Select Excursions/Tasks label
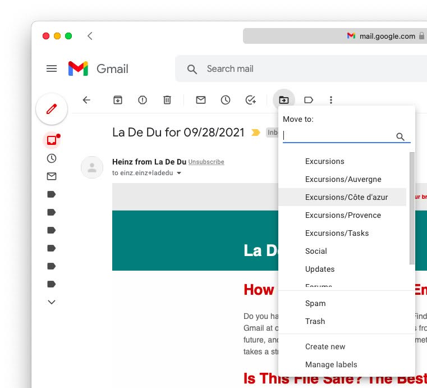 pos(342,233)
